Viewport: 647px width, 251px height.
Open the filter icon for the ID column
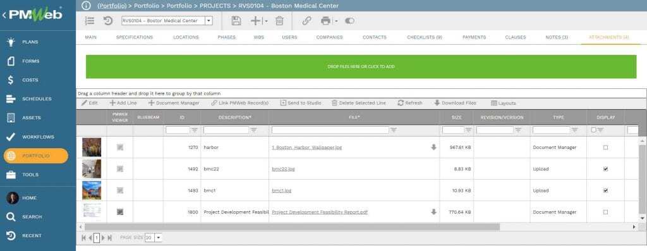click(195, 130)
